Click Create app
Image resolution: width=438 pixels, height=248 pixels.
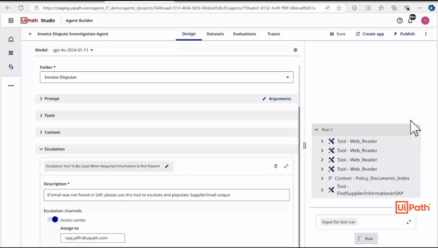click(370, 34)
